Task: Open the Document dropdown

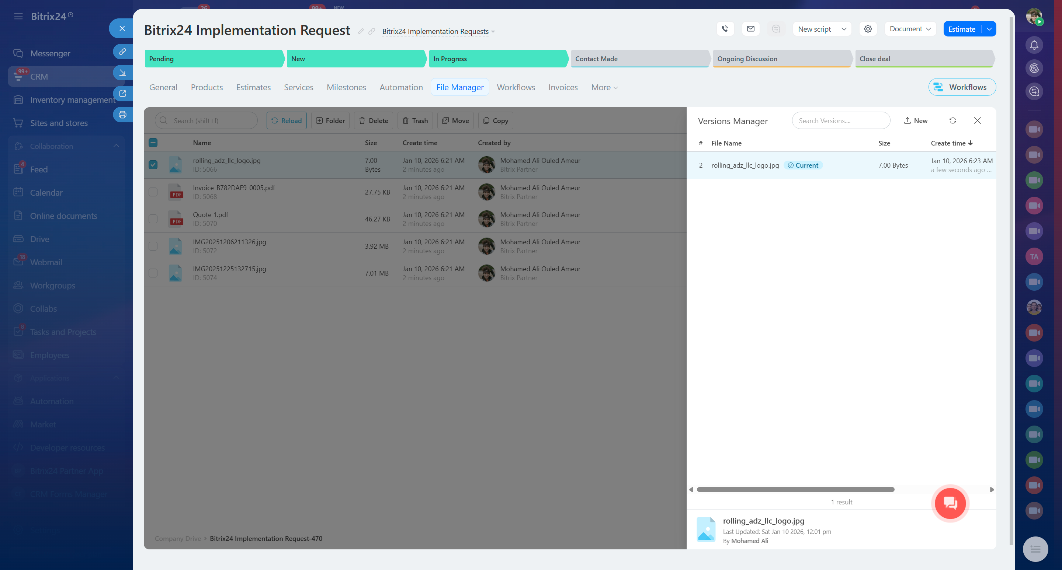Action: tap(910, 29)
